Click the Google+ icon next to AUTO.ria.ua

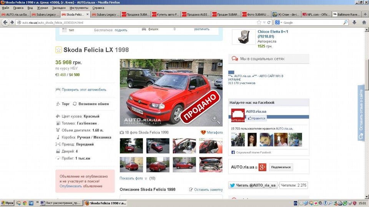point(263,167)
